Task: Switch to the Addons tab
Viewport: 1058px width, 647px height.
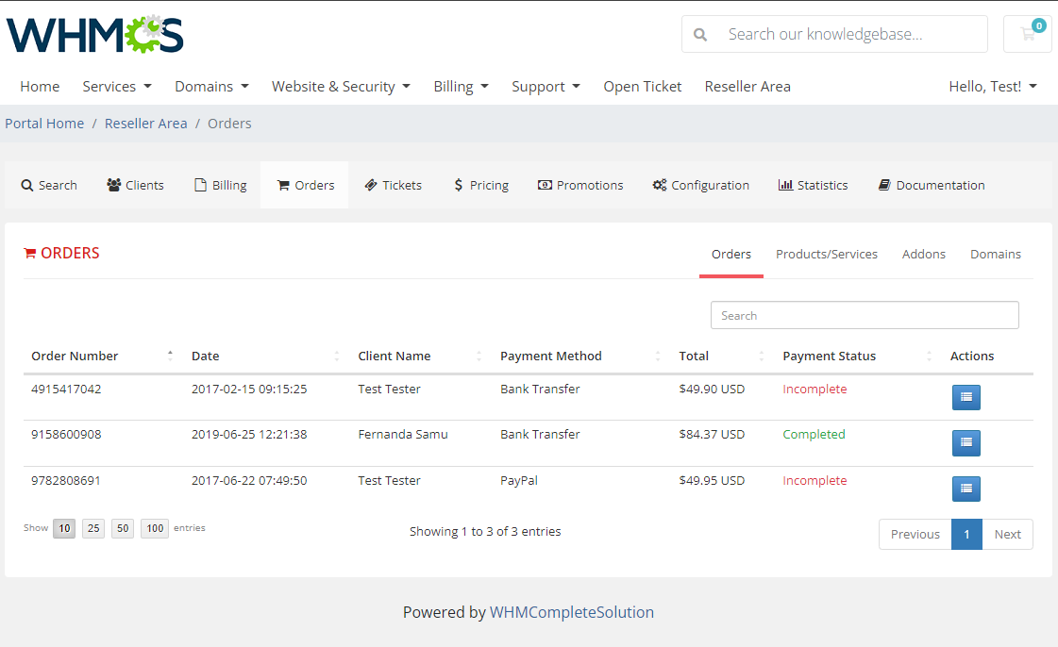Action: point(924,254)
